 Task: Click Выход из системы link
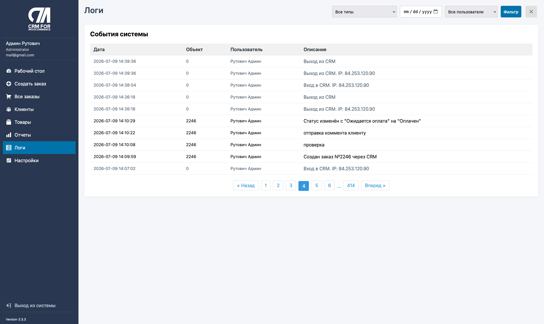35,305
